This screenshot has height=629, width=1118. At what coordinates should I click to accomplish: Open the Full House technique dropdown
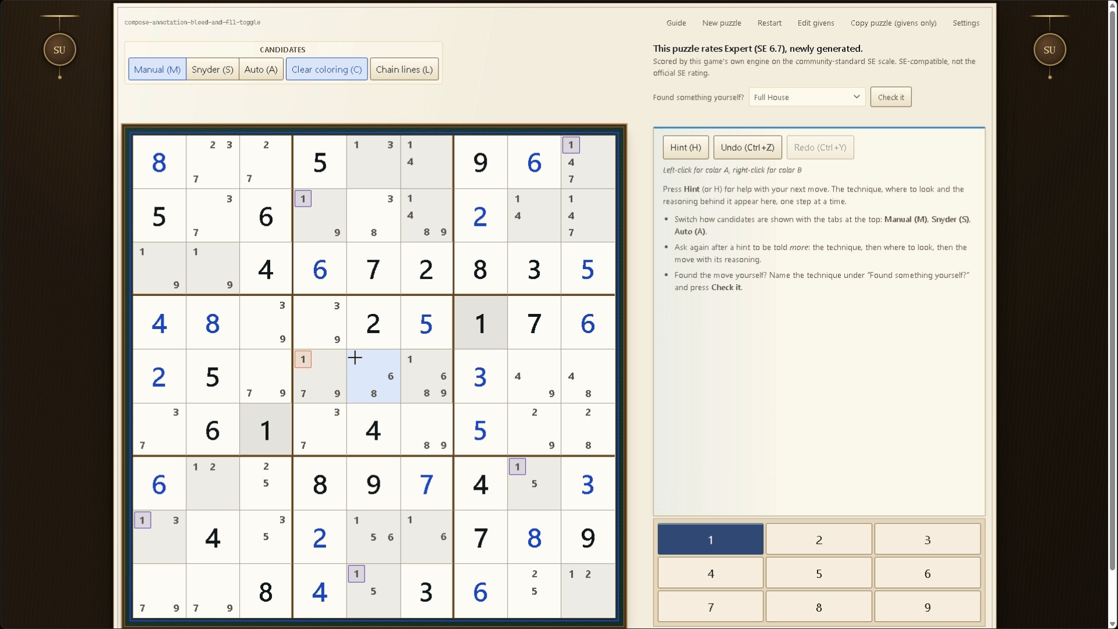coord(806,97)
